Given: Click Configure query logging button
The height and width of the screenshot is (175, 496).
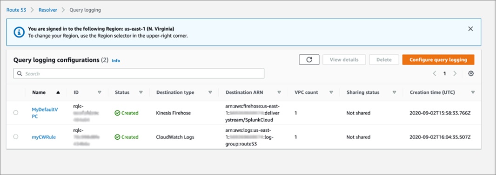Looking at the screenshot, I should [438, 59].
